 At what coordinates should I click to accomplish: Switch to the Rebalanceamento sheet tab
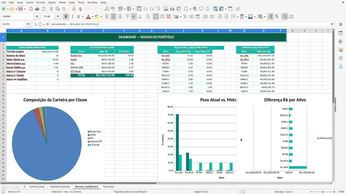60,187
